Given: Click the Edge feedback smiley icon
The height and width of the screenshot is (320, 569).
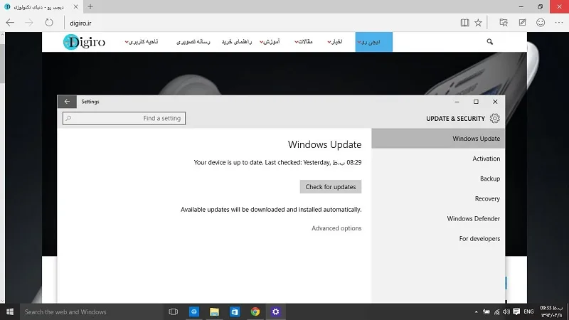Looking at the screenshot, I should tap(541, 23).
